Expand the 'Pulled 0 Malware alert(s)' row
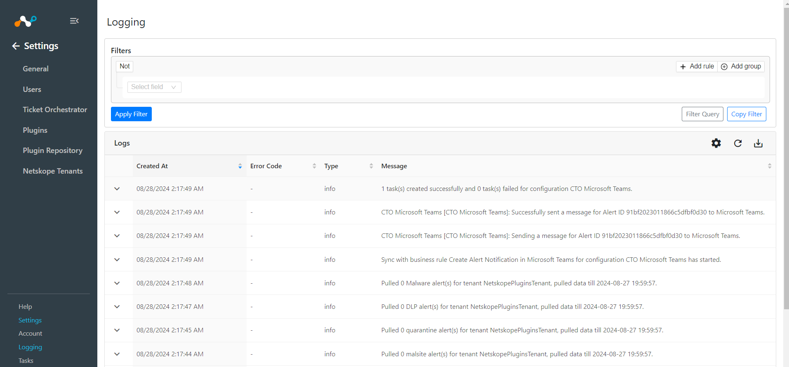Viewport: 789px width, 367px height. [117, 283]
